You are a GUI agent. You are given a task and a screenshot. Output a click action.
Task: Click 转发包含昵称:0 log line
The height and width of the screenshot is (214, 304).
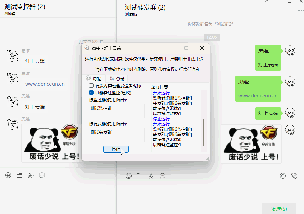pyautogui.click(x=167, y=140)
